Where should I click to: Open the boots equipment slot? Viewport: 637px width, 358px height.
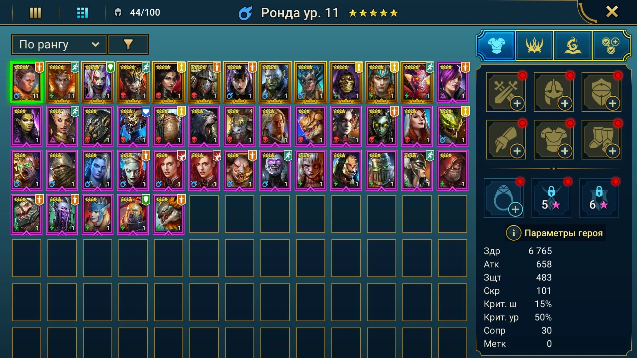tap(601, 140)
